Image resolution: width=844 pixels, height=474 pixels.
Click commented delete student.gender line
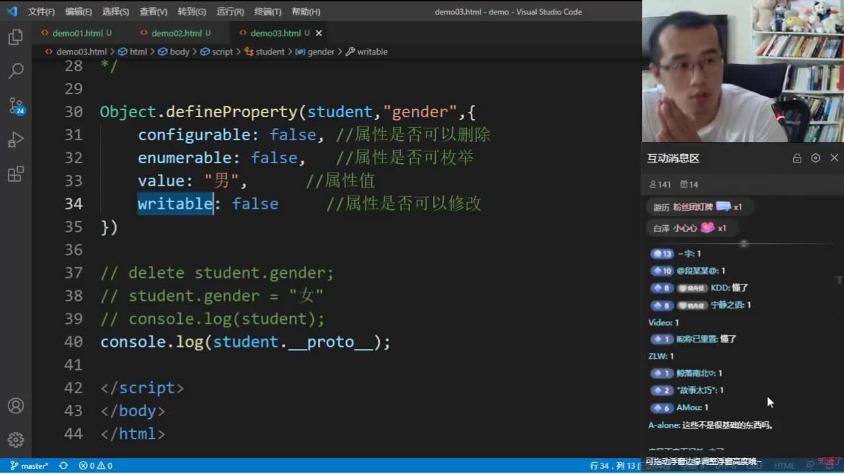(x=217, y=273)
